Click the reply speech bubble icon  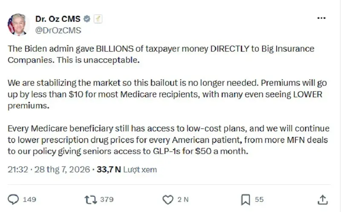click(14, 199)
